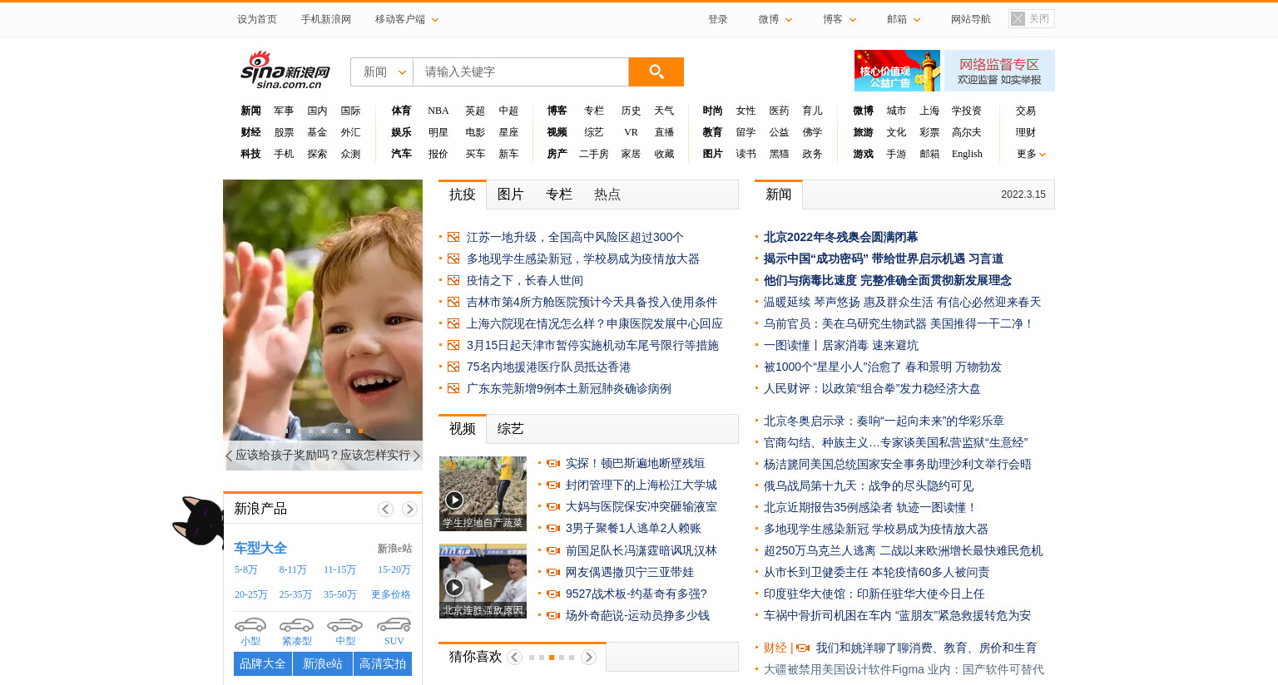Open the English navigation link

[x=967, y=154]
